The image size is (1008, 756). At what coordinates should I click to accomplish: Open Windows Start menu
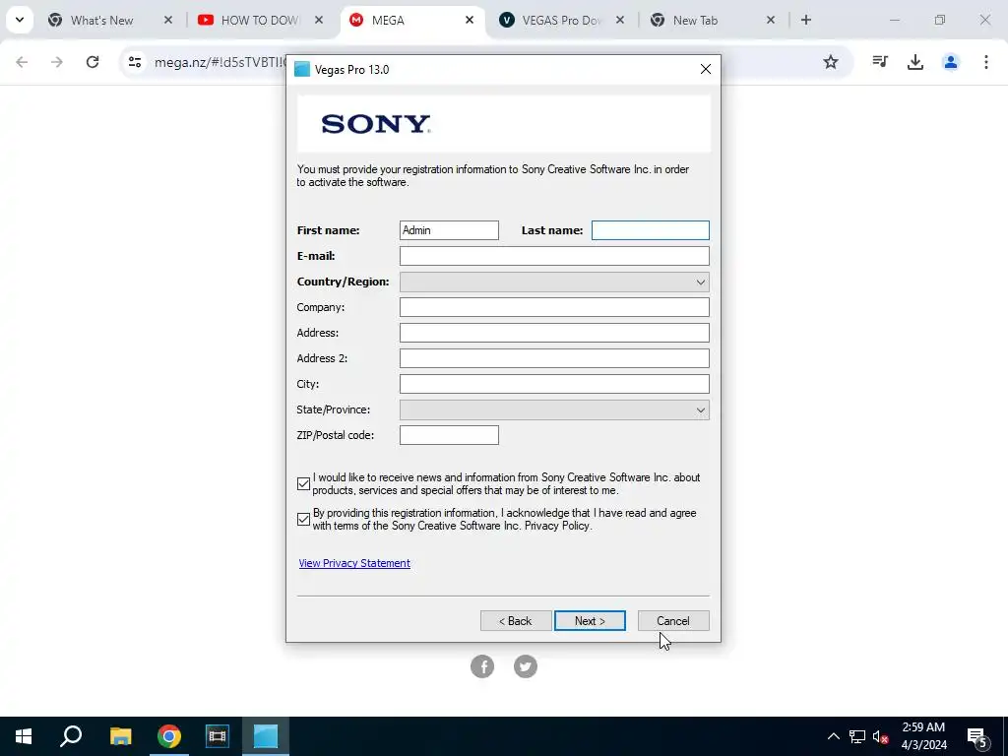tap(24, 736)
